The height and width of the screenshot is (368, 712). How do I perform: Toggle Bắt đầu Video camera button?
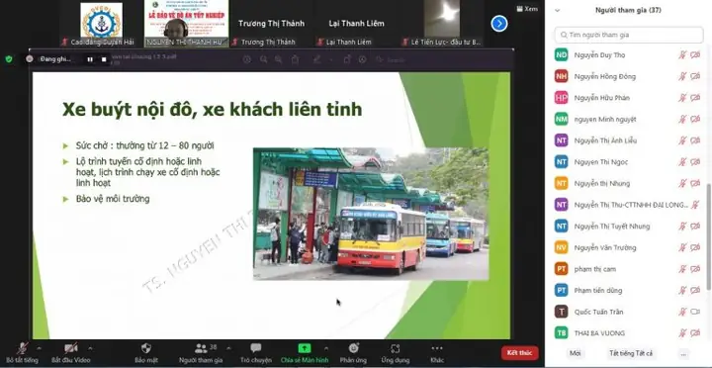(x=70, y=352)
